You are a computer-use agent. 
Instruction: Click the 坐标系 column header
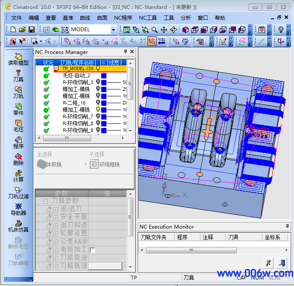pos(275,237)
